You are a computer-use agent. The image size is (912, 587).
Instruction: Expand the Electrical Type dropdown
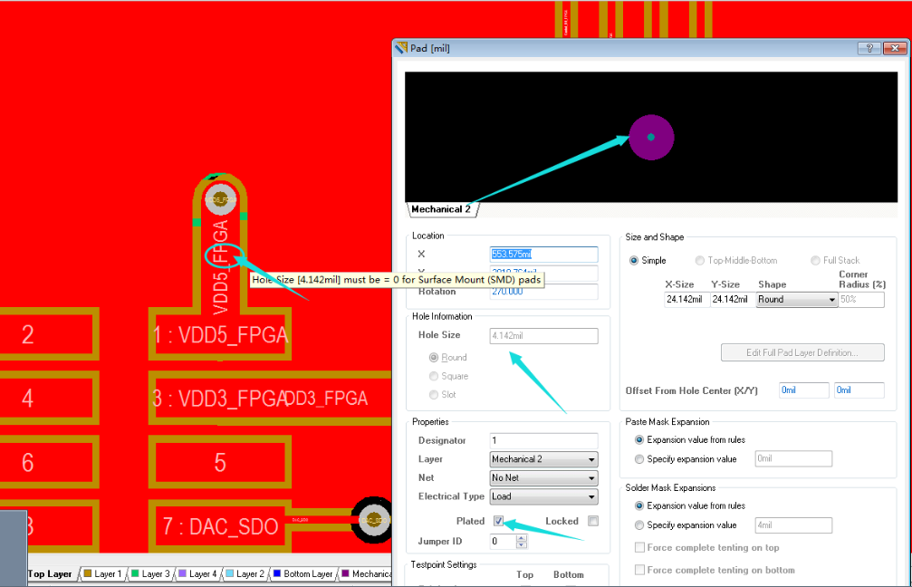coord(543,496)
